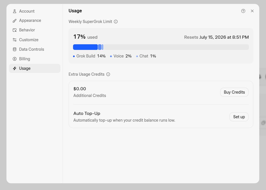Click the Appearance brush icon

(15, 21)
